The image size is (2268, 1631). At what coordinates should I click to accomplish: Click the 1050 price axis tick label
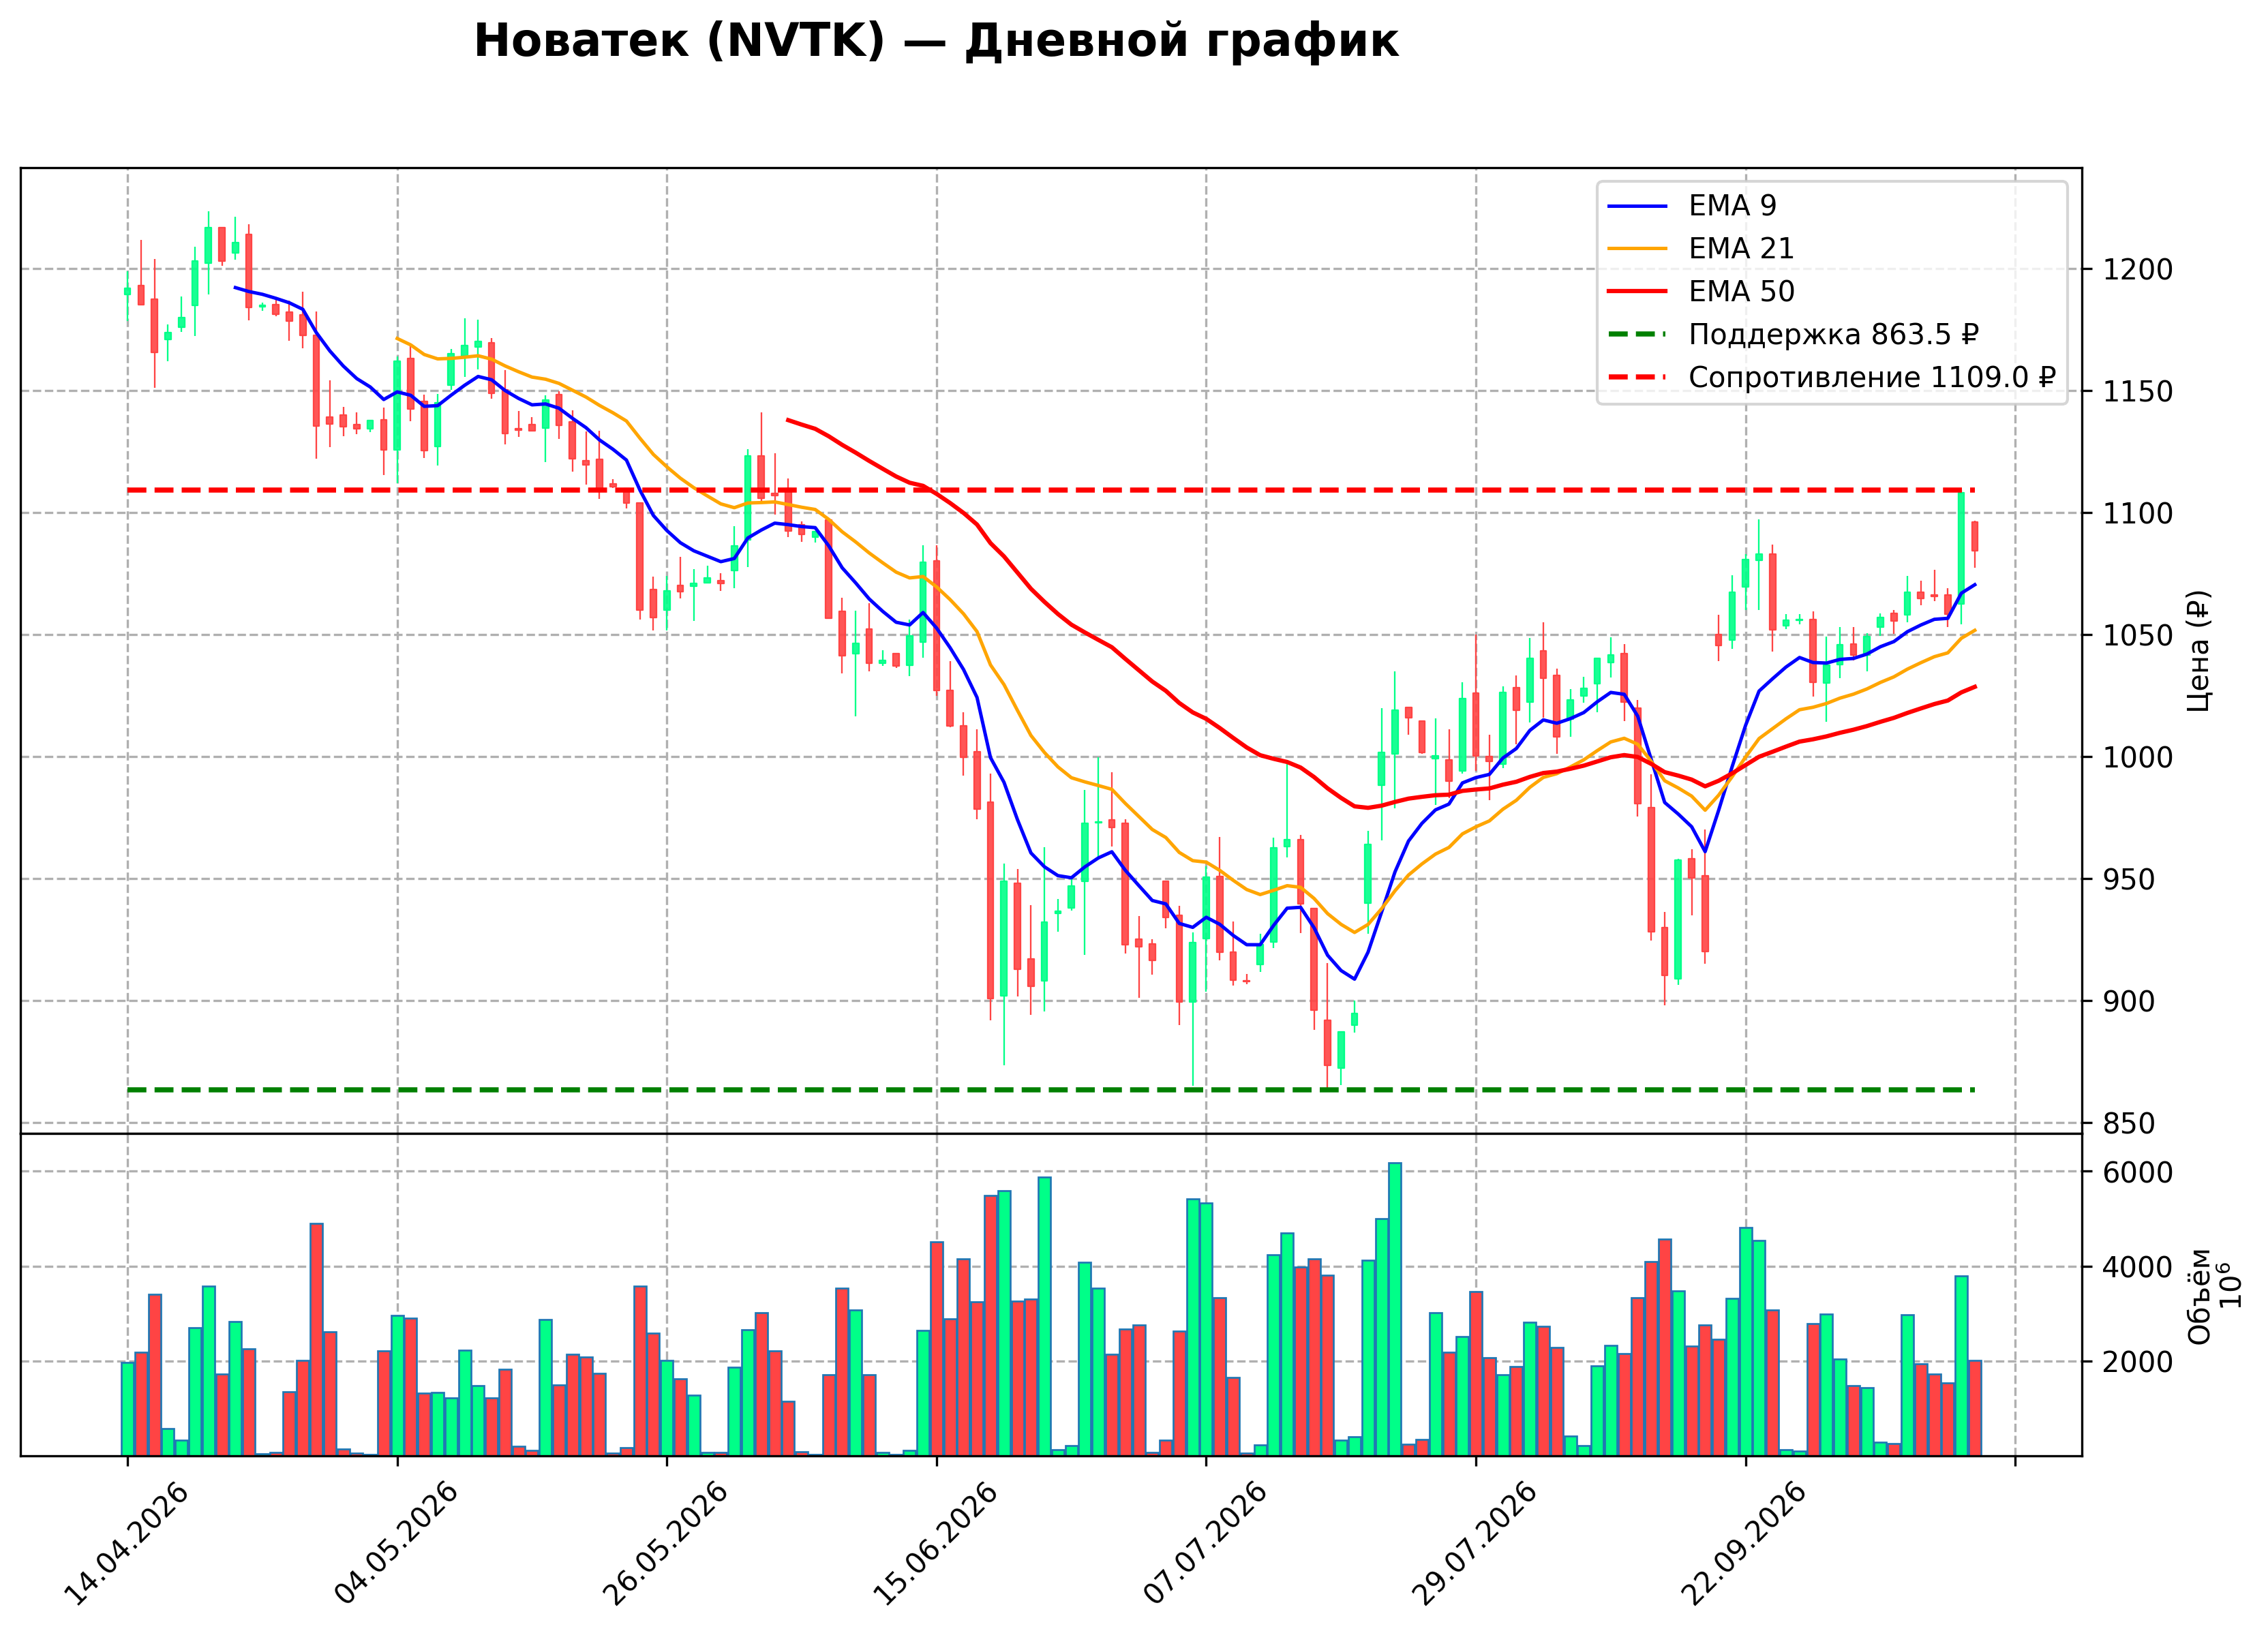[2137, 636]
